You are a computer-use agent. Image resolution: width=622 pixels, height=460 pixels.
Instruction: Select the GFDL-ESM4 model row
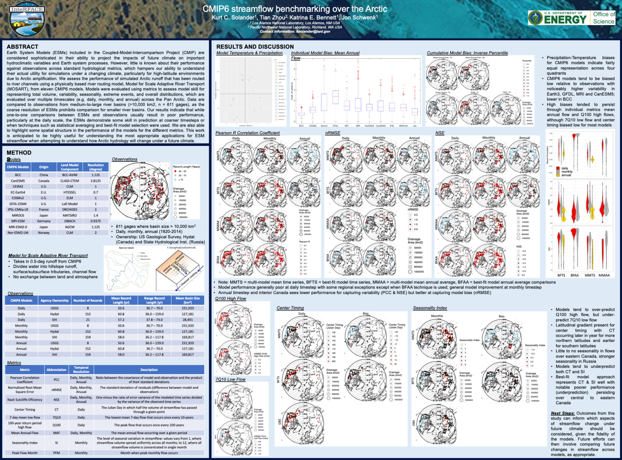pyautogui.click(x=57, y=204)
